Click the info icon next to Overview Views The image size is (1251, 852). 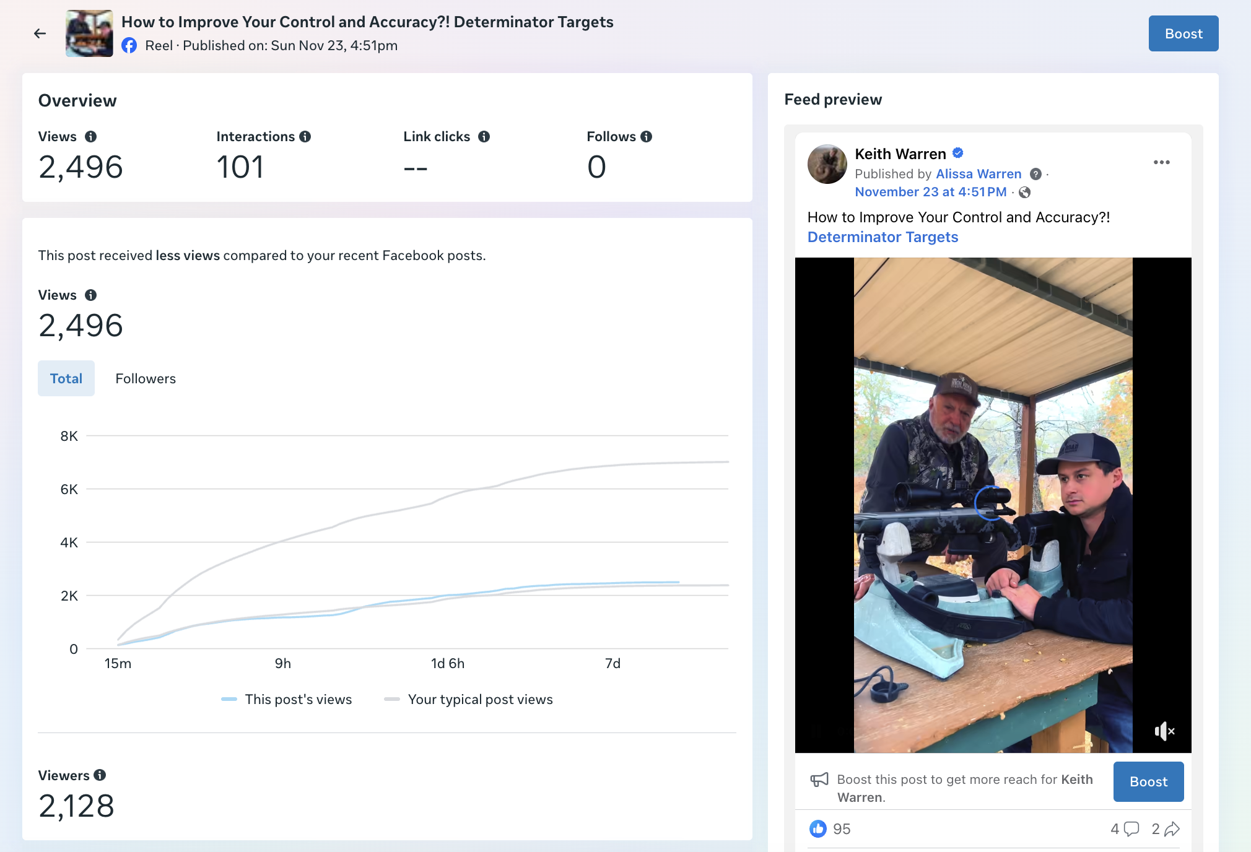coord(90,137)
